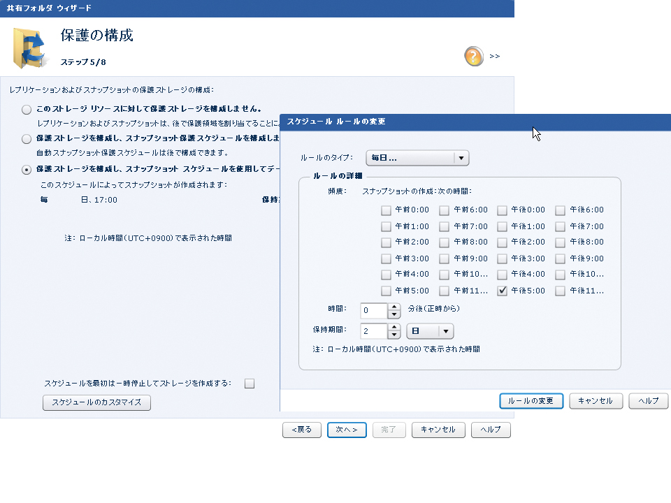The width and height of the screenshot is (671, 503).
Task: Select 'do not configure protection storage' radio button
Action: (27, 110)
